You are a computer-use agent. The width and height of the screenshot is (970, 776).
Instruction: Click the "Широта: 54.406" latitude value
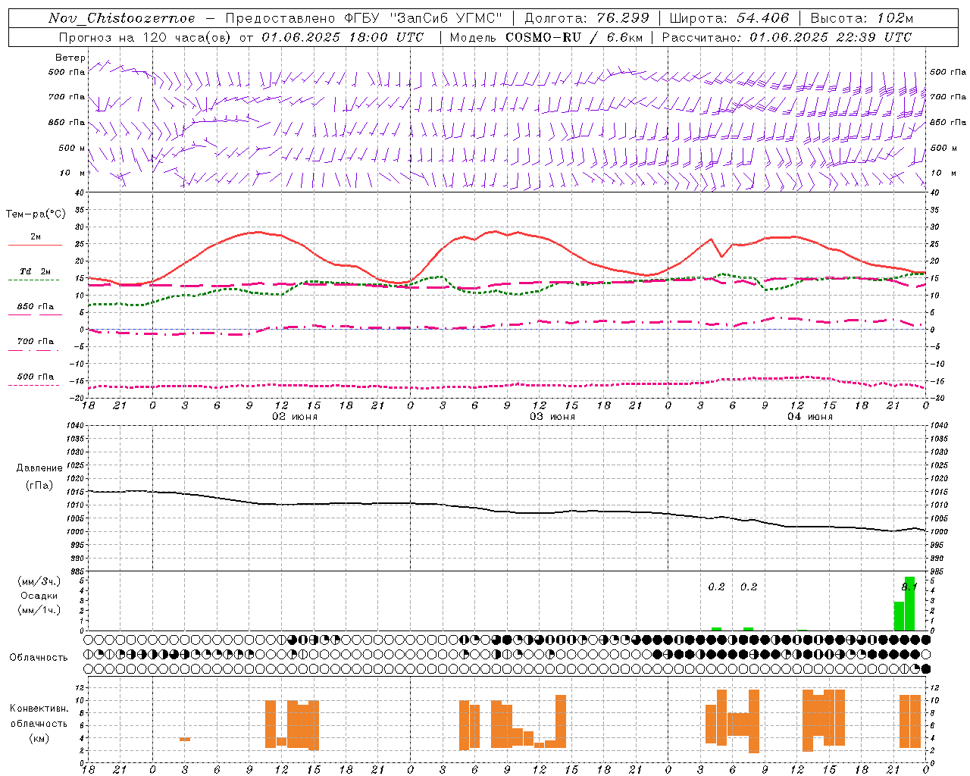[729, 18]
